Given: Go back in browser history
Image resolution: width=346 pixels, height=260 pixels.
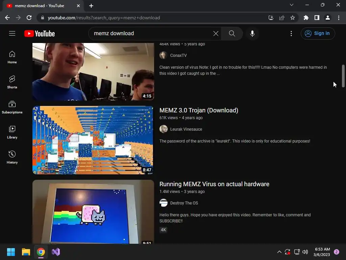Looking at the screenshot, I should point(7,18).
